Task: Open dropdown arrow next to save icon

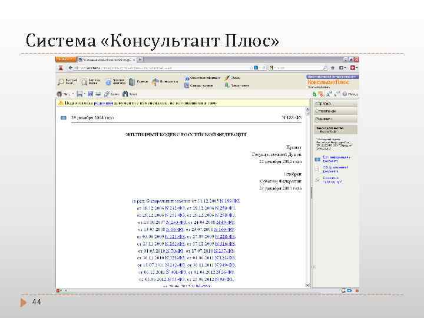Action: (85, 94)
